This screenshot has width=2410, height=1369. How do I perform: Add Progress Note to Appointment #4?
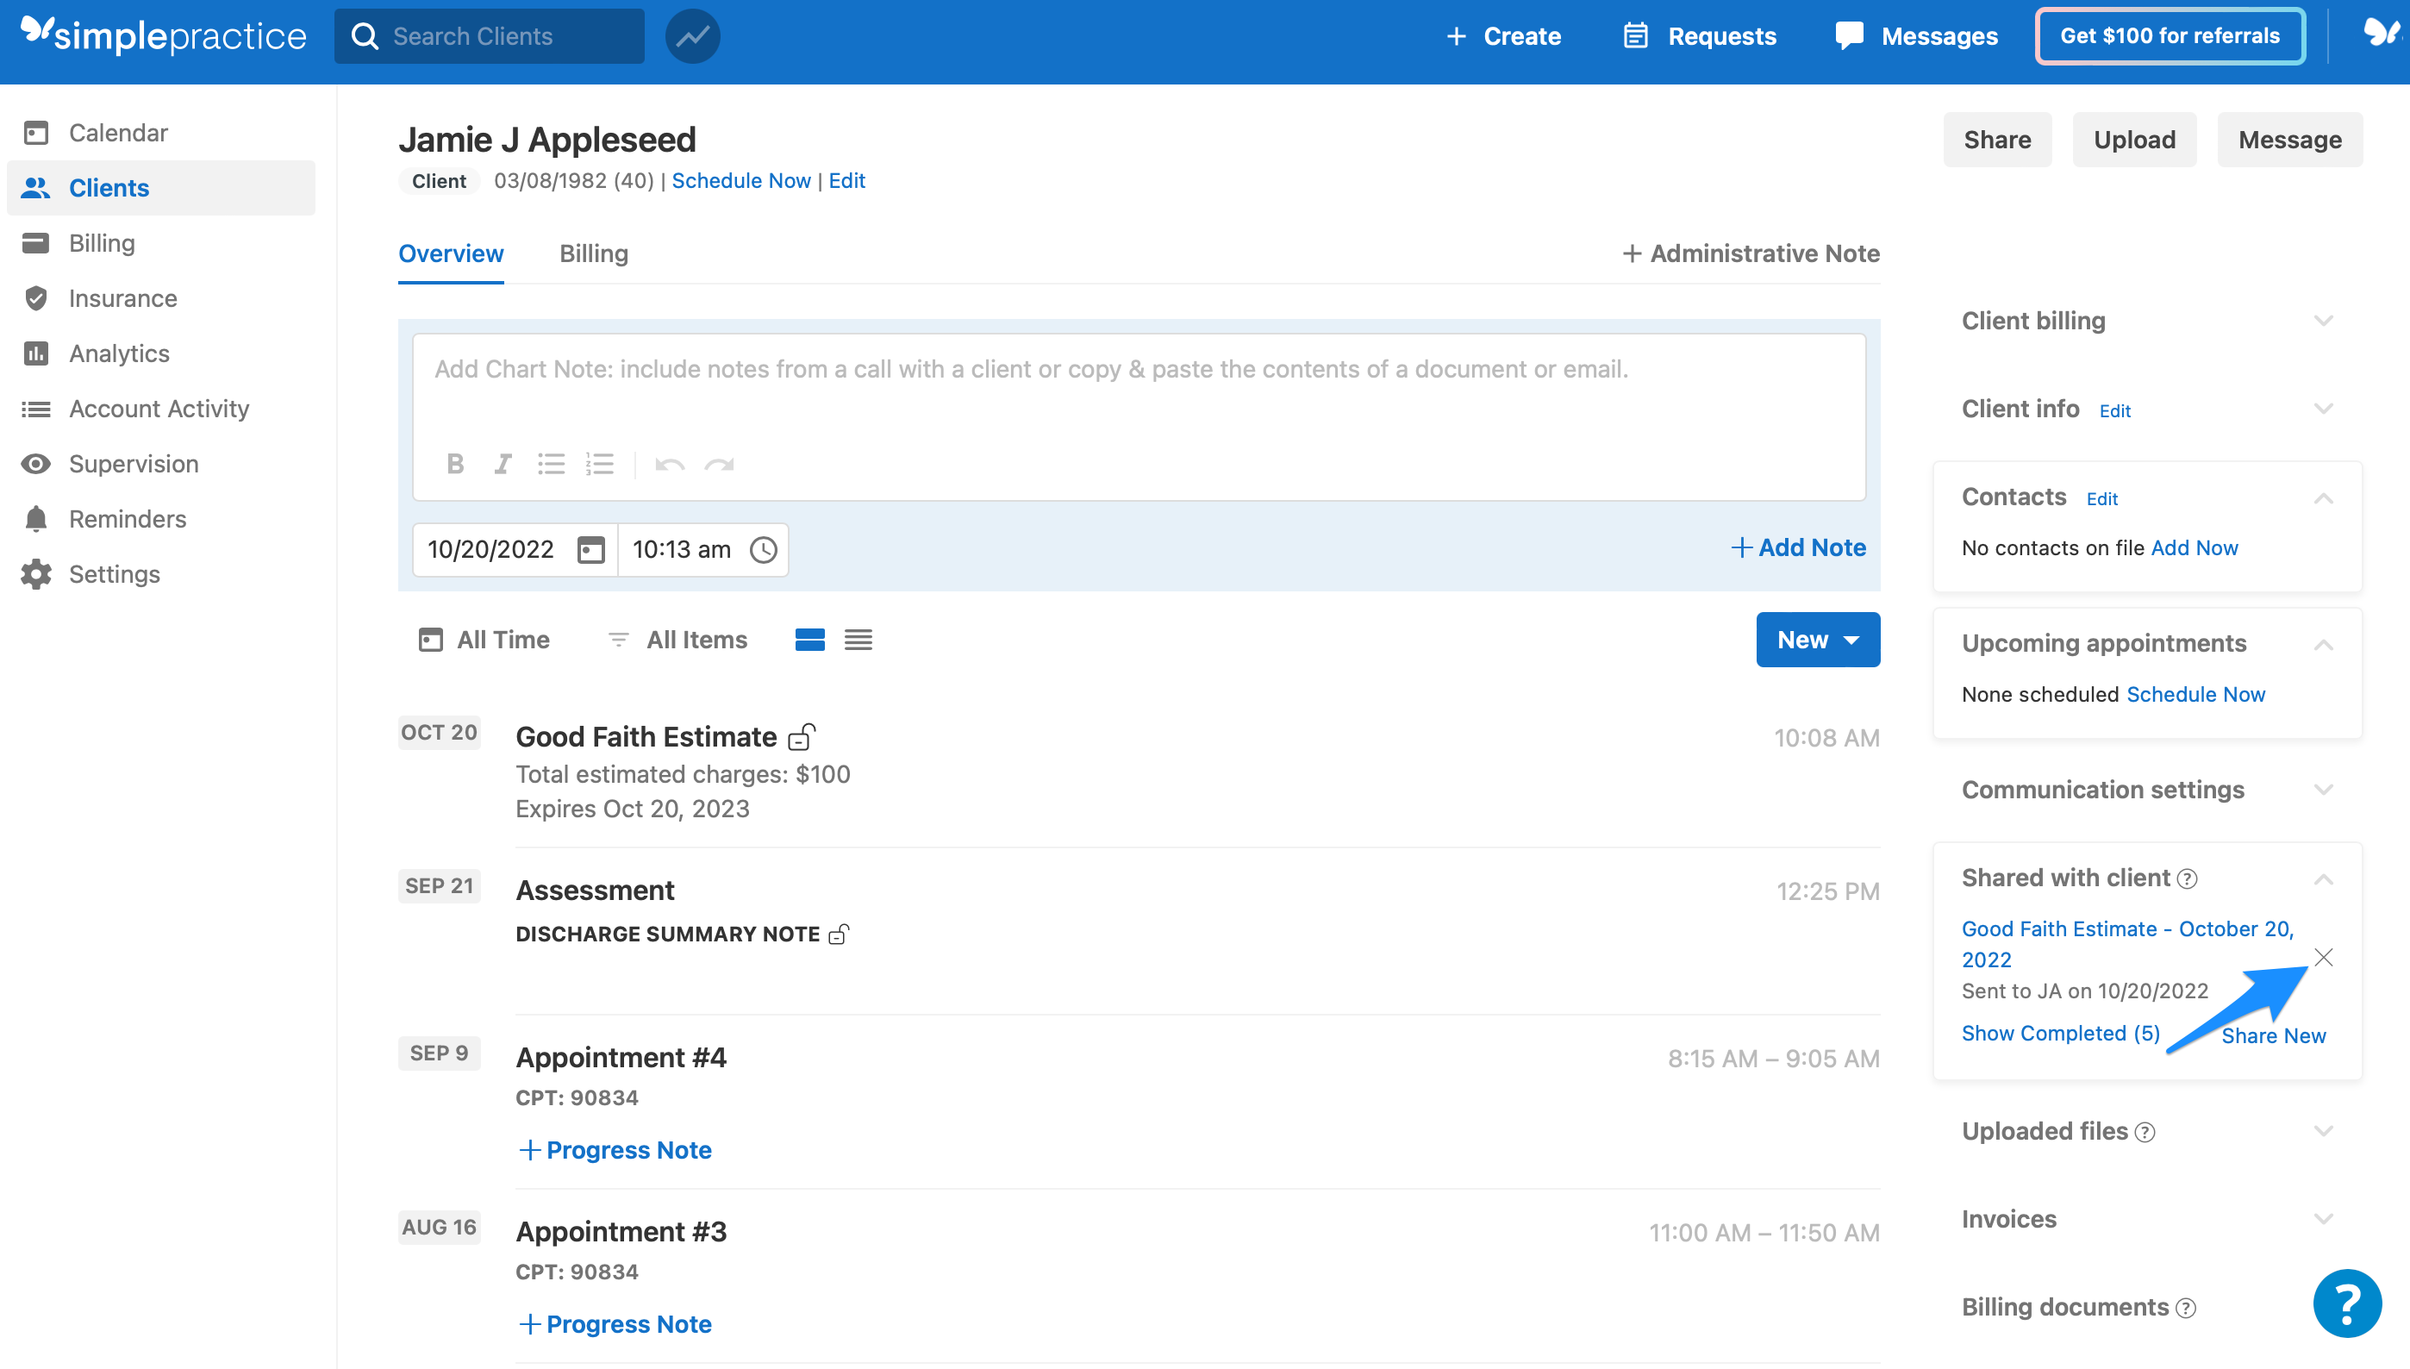615,1150
